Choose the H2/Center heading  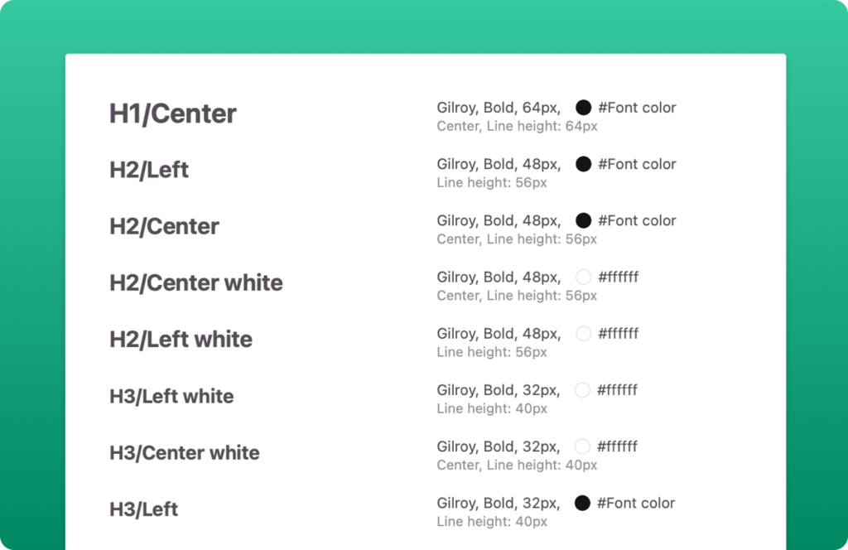[164, 227]
